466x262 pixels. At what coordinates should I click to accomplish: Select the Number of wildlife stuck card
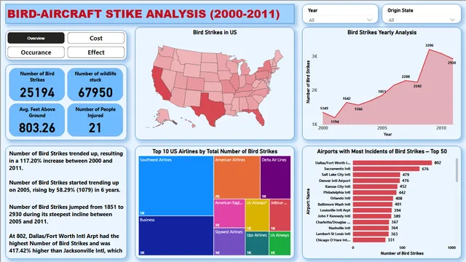click(x=95, y=84)
